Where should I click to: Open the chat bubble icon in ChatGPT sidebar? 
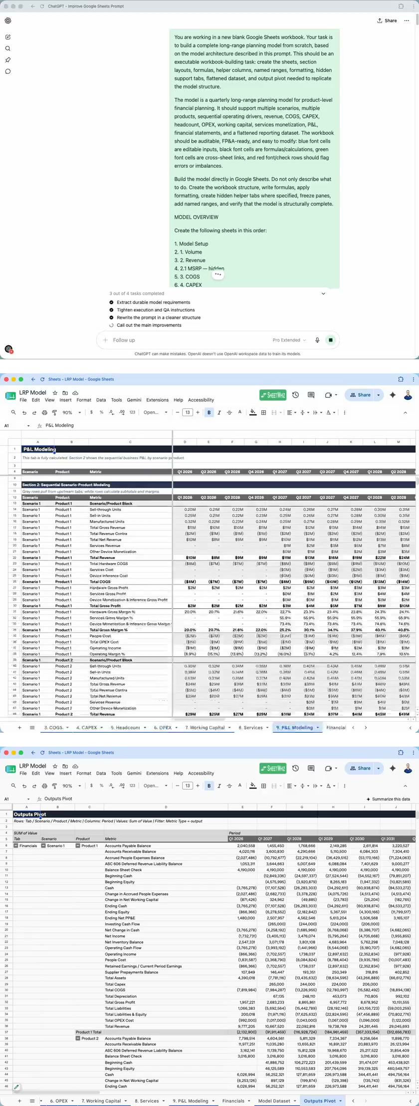click(x=8, y=71)
